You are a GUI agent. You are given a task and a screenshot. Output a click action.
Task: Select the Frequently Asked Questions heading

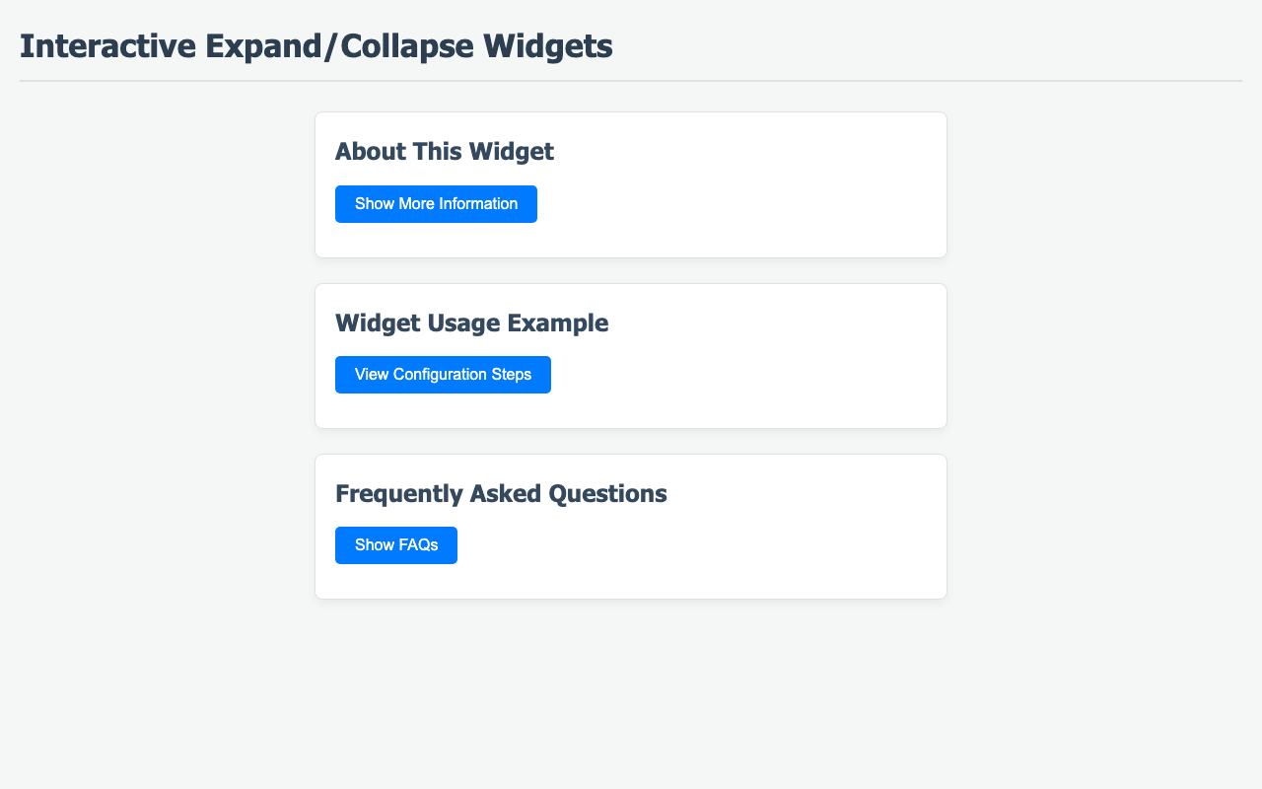[x=501, y=493]
